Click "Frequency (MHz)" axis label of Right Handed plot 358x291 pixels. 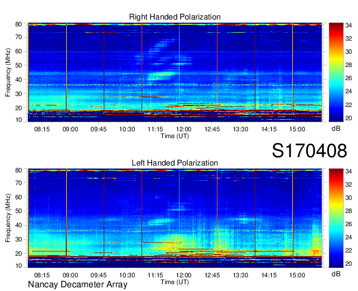point(8,72)
